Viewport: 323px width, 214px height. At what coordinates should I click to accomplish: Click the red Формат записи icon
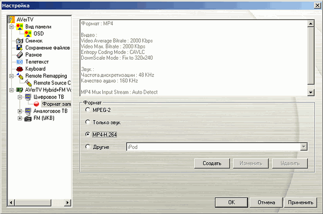pos(37,104)
